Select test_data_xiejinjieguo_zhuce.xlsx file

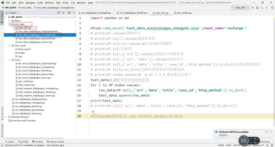point(35,42)
